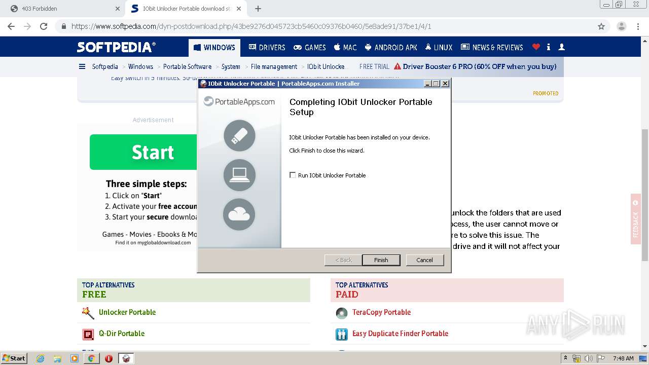Image resolution: width=649 pixels, height=365 pixels.
Task: Bookmark this page with the star icon
Action: coord(601,26)
